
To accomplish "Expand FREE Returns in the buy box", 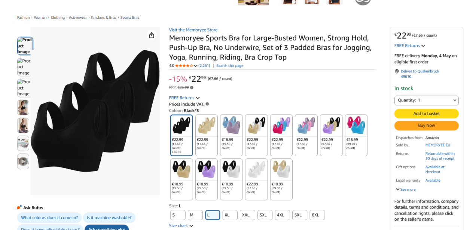I will [410, 46].
